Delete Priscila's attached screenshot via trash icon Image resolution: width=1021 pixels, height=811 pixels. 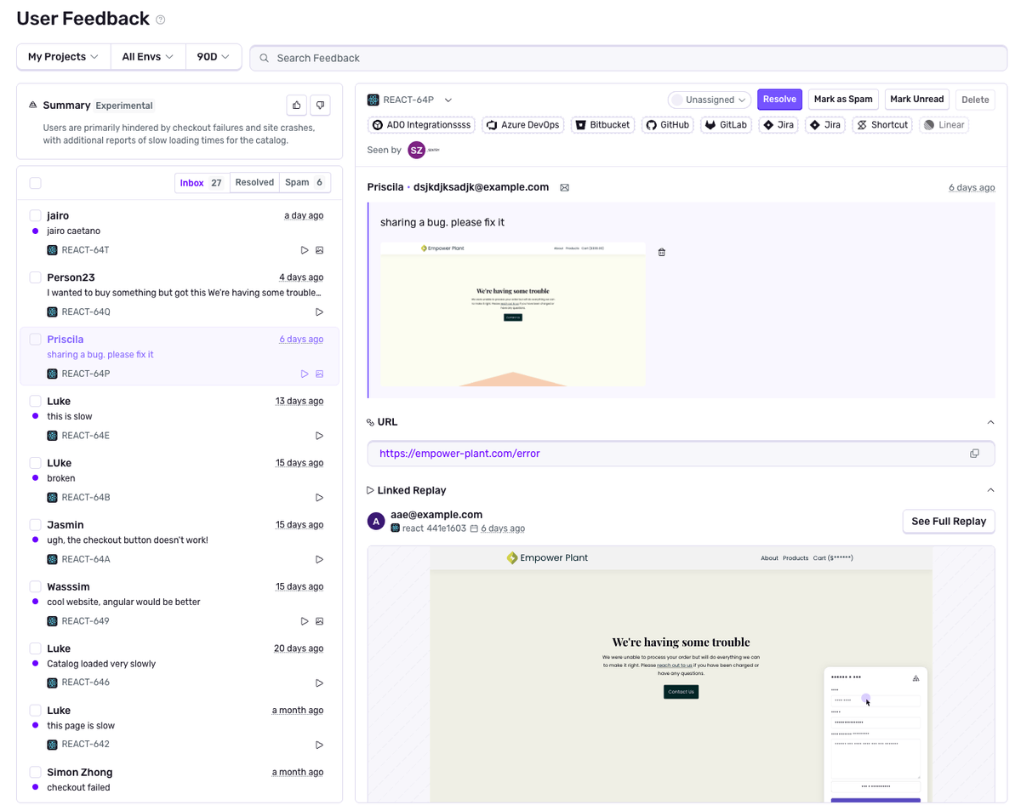661,252
